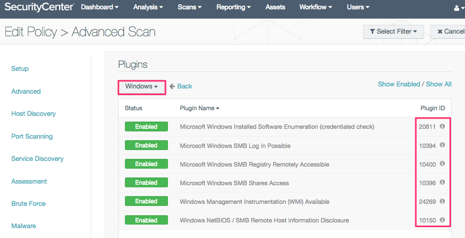This screenshot has width=465, height=238.
Task: Click plugin ID 10400 value
Action: (x=427, y=165)
